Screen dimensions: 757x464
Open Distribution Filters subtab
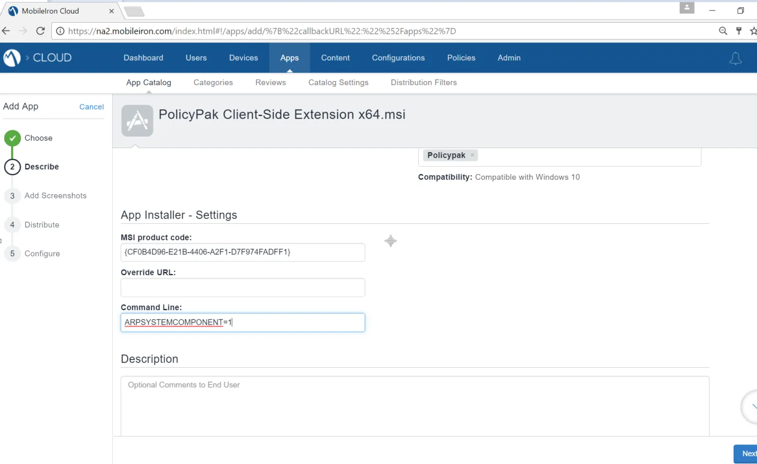pos(423,83)
